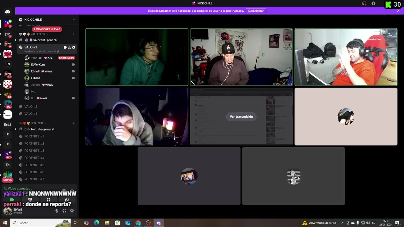Screen dimensions: 404x227
Task: Focus black cap webcam tile
Action: click(241, 57)
